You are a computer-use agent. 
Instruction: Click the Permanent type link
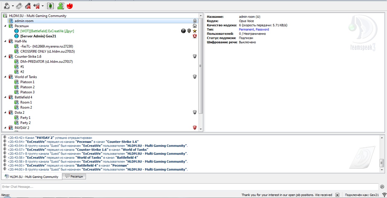[x=246, y=30]
